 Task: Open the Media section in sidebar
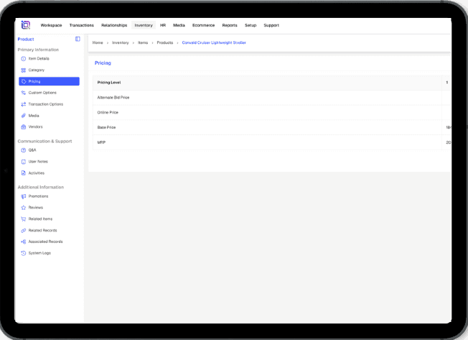[x=34, y=116]
